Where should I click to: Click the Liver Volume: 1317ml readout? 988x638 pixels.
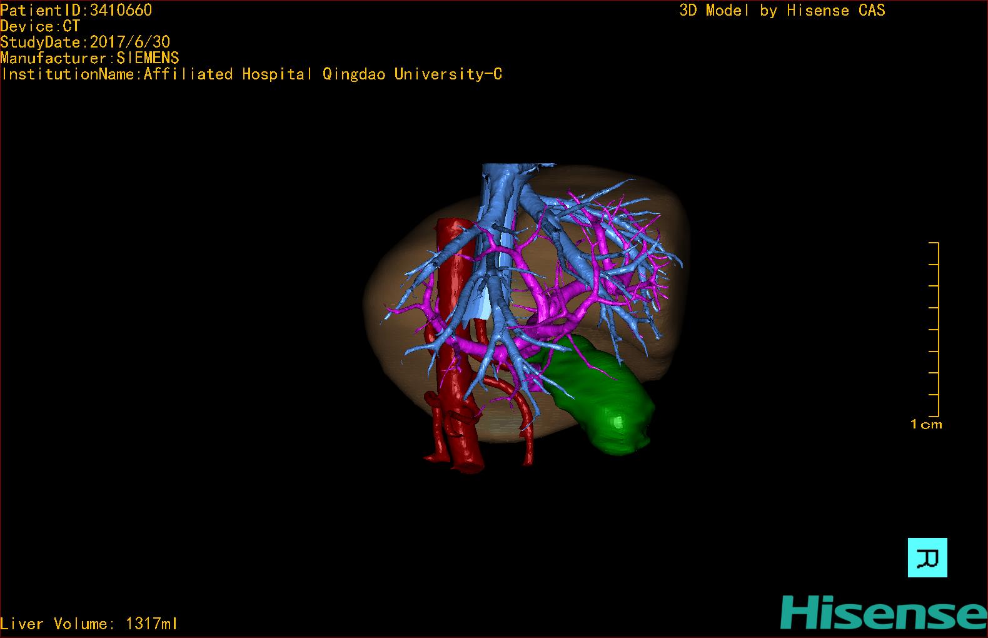click(x=89, y=624)
